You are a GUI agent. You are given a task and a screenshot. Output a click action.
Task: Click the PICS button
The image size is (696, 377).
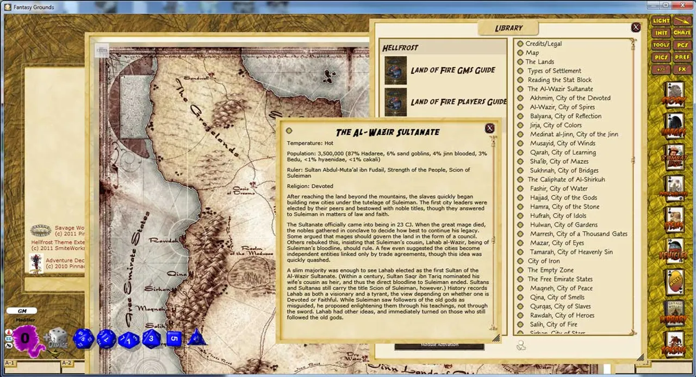[661, 57]
